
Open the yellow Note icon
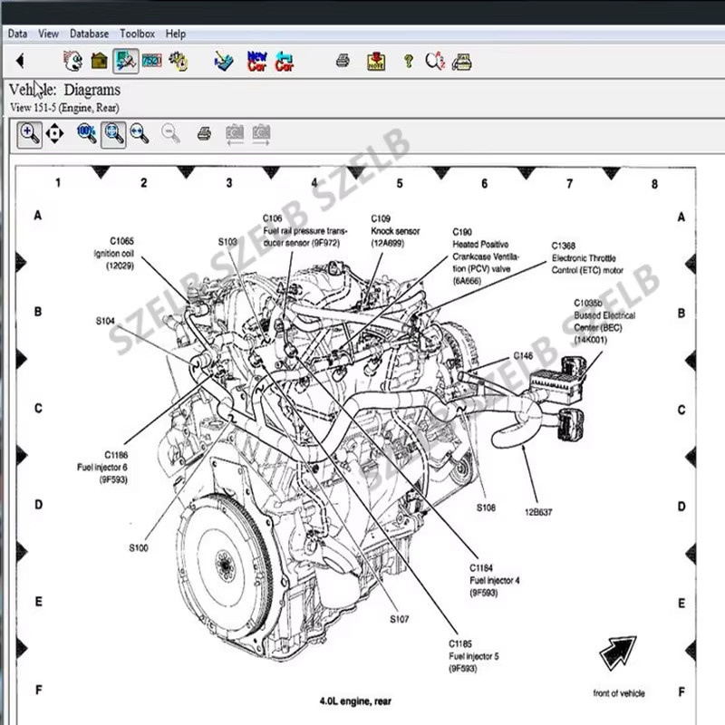click(376, 61)
